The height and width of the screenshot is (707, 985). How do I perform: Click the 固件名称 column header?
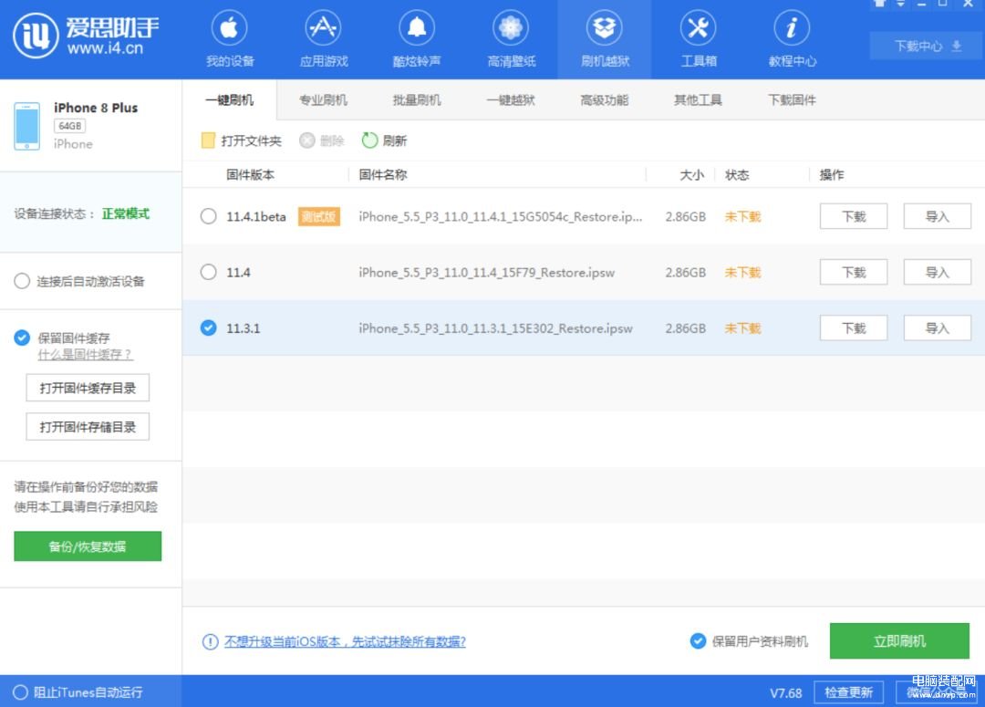(x=382, y=175)
